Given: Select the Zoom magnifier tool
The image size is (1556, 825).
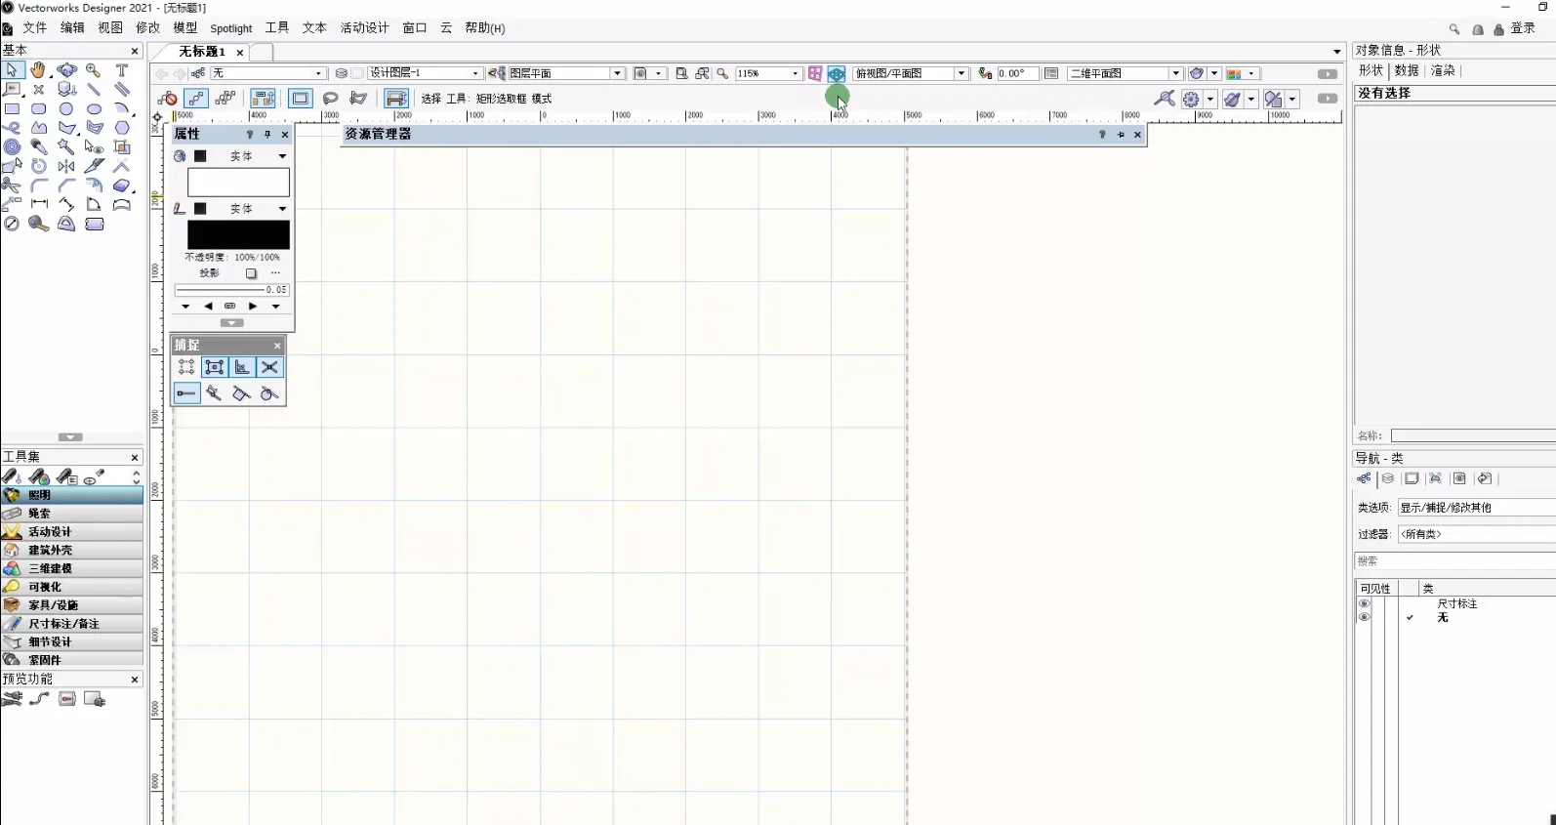Looking at the screenshot, I should pos(94,70).
